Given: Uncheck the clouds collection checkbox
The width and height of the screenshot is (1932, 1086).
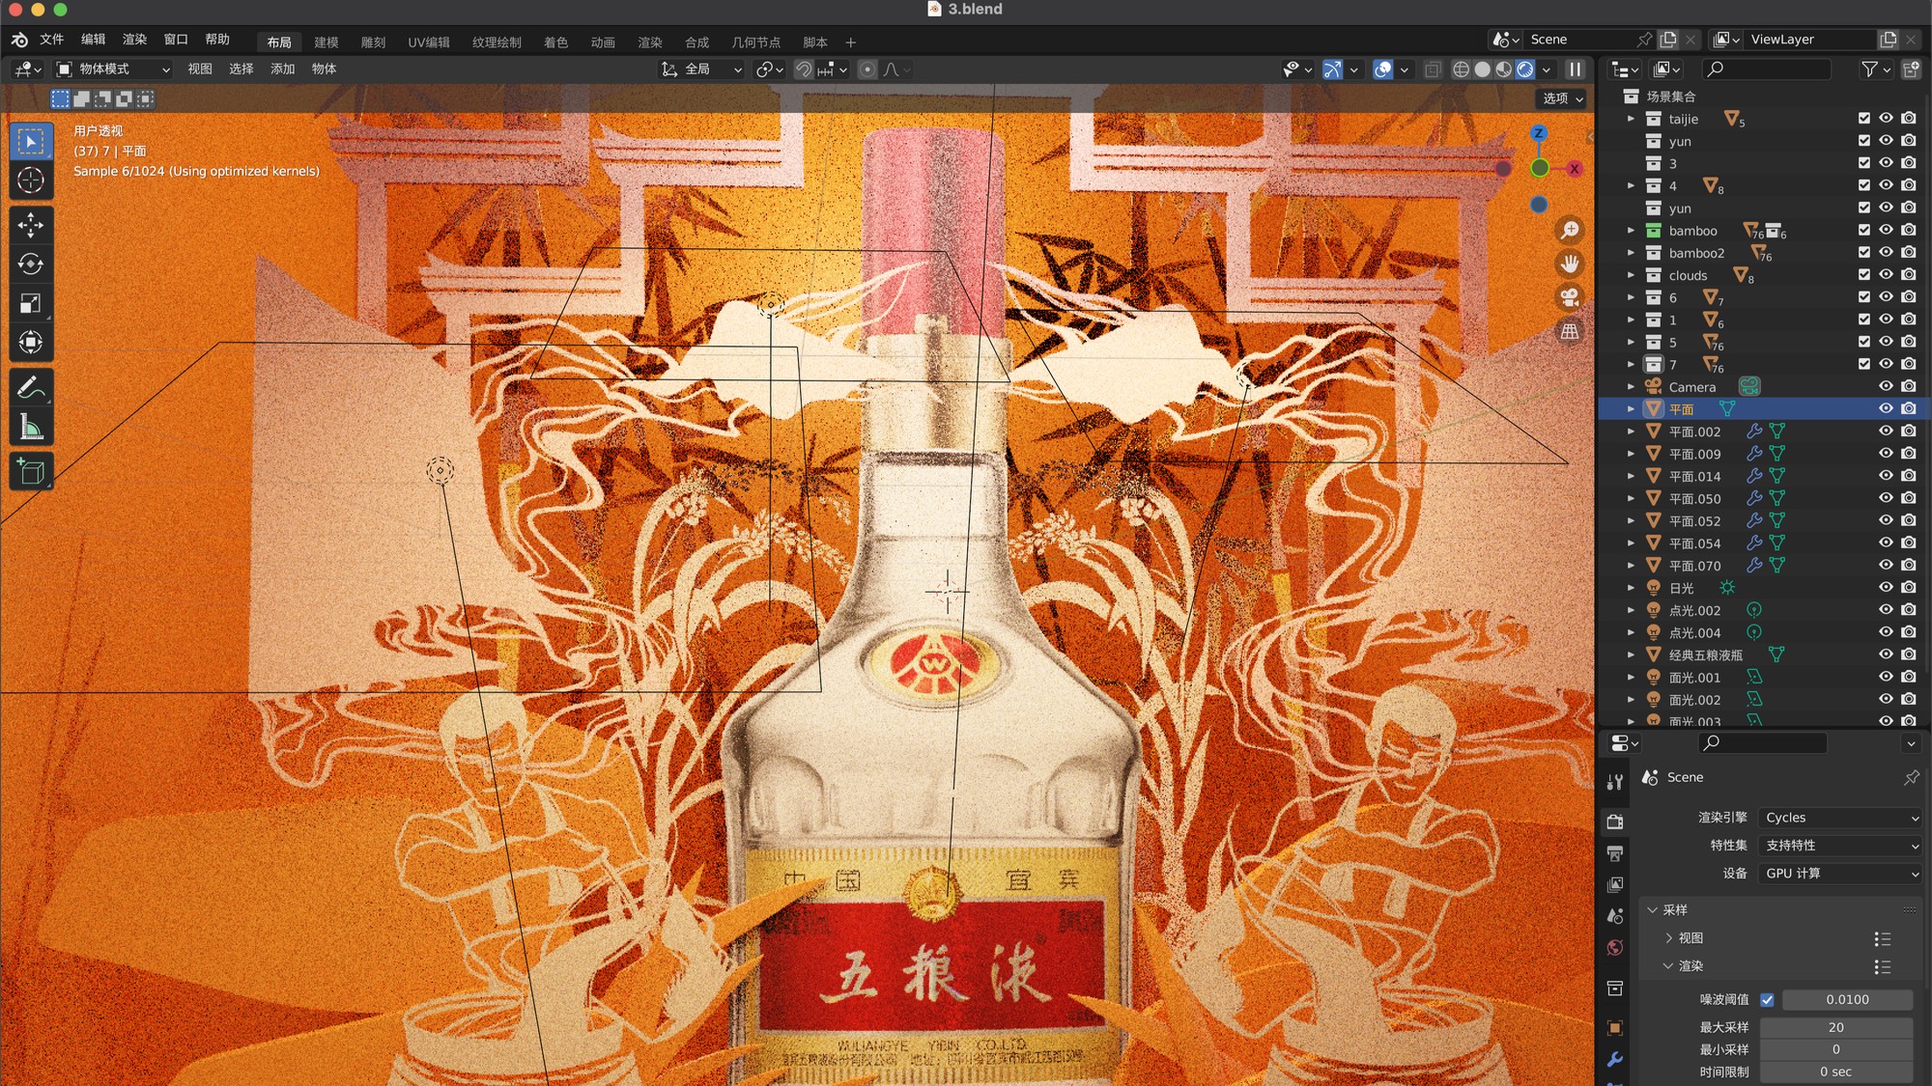Looking at the screenshot, I should [x=1864, y=275].
